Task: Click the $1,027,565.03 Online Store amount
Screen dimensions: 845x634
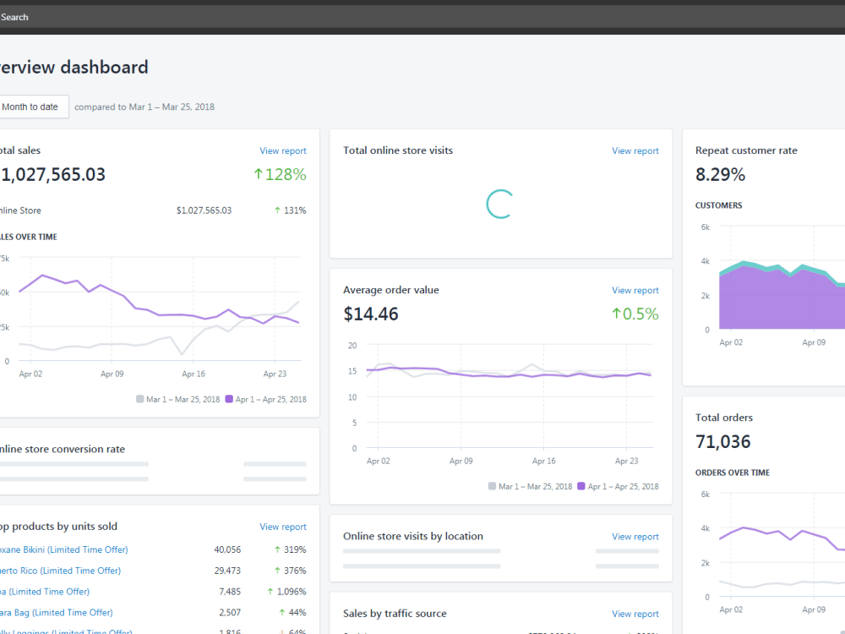Action: click(204, 210)
